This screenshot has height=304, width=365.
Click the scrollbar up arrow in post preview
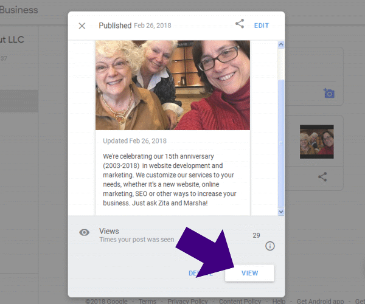[280, 45]
